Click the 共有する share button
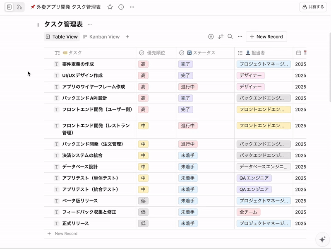This screenshot has height=249, width=331. tap(313, 7)
